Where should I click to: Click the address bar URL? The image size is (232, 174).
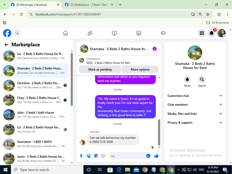click(x=68, y=14)
